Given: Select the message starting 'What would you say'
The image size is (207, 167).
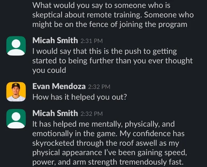Looking at the screenshot, I should [x=113, y=15].
